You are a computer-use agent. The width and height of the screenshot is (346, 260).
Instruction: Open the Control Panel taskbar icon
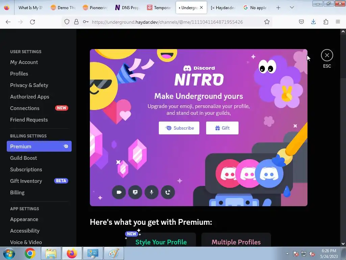click(93, 253)
